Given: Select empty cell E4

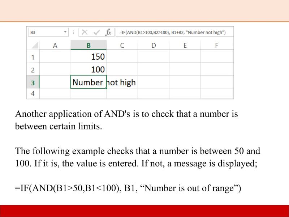Looking at the screenshot, I should point(185,93).
